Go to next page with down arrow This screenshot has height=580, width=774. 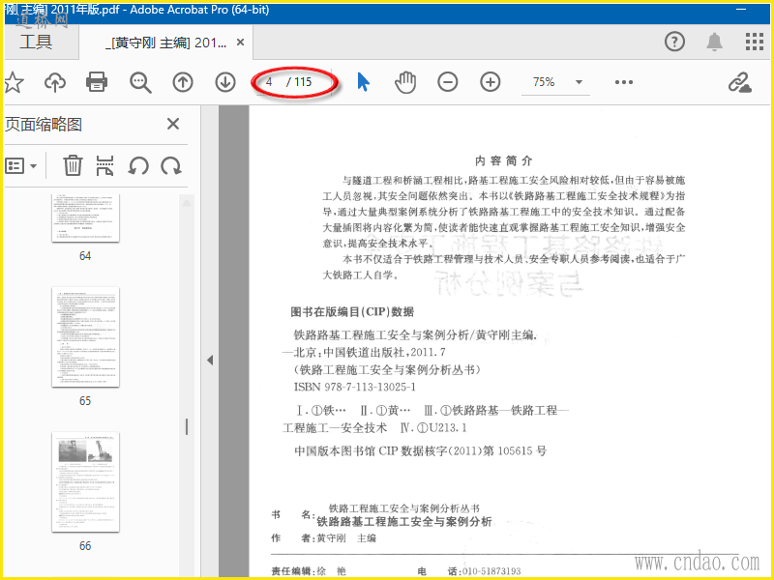225,82
